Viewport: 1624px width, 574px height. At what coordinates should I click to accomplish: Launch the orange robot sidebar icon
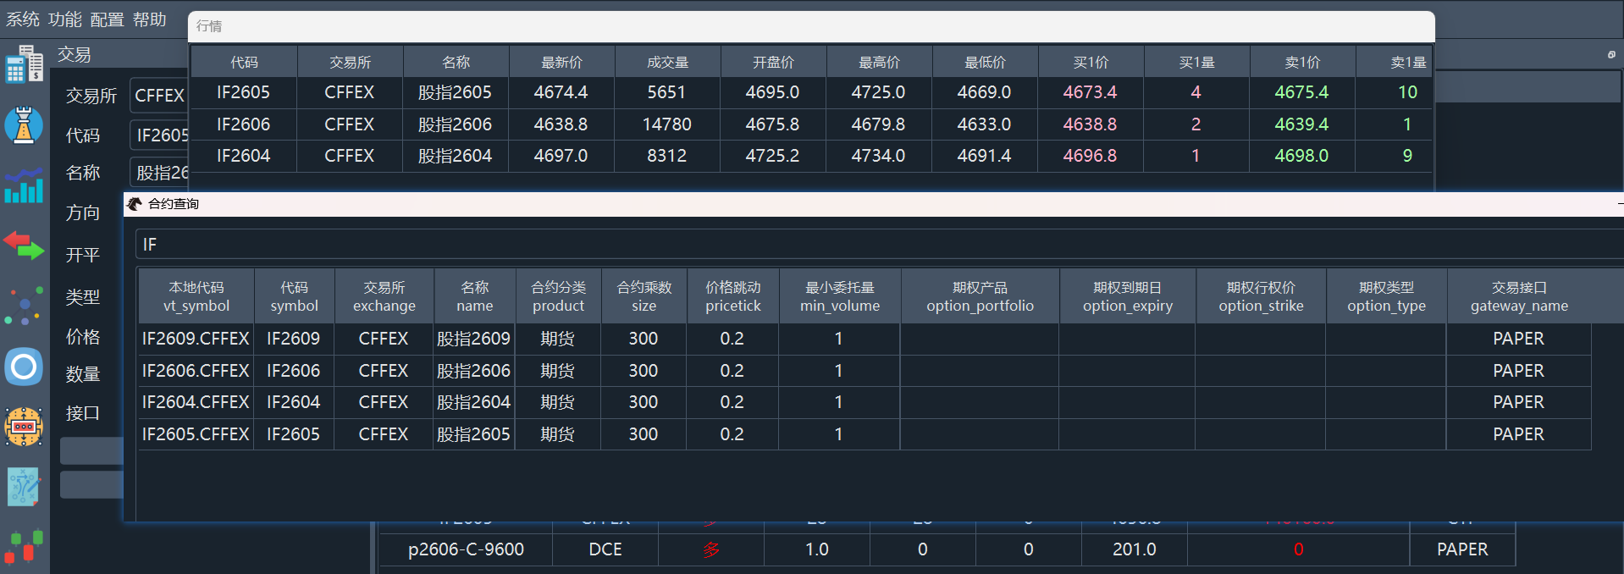point(24,427)
